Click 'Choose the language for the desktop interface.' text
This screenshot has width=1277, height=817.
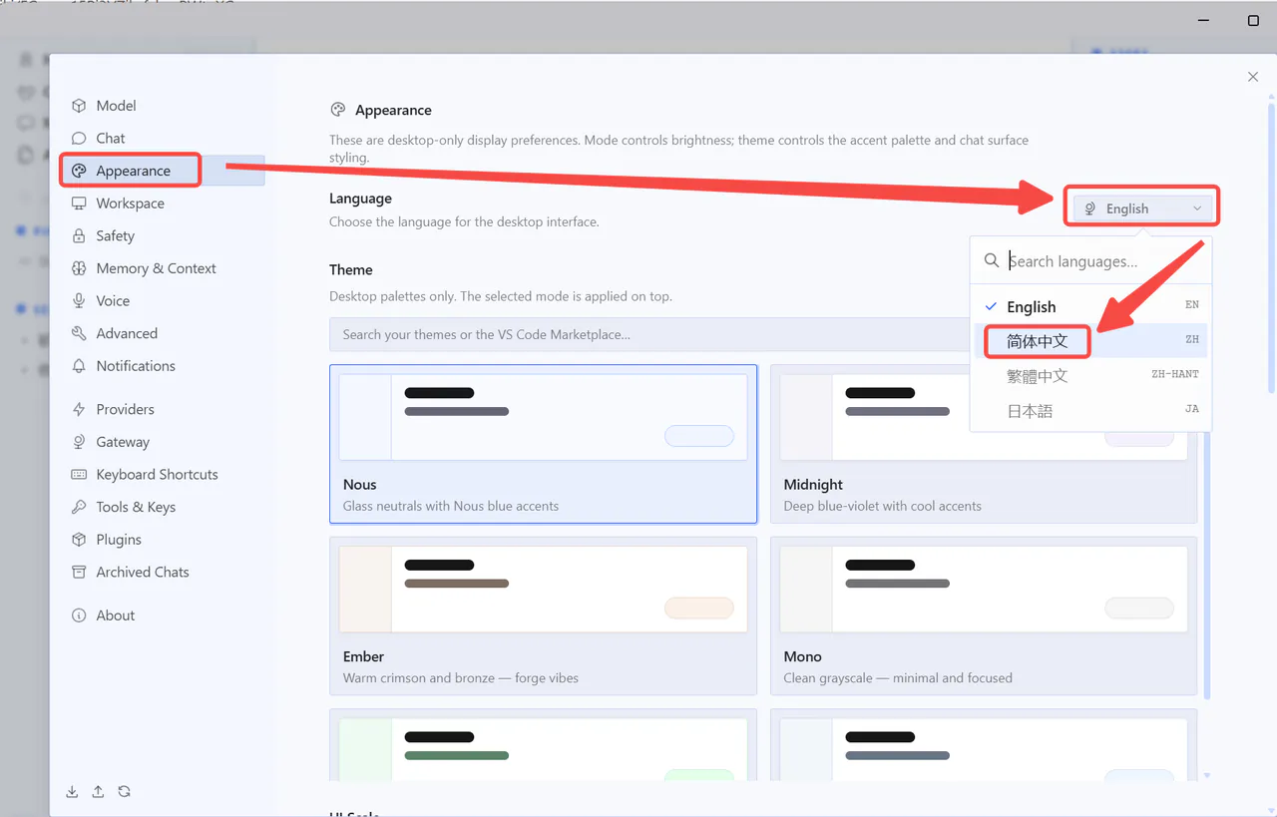pyautogui.click(x=464, y=221)
